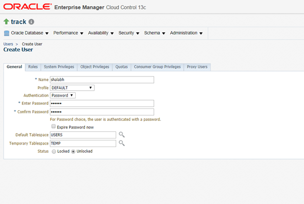Select the Unlocked status radio button
304x204 pixels.
pyautogui.click(x=73, y=151)
